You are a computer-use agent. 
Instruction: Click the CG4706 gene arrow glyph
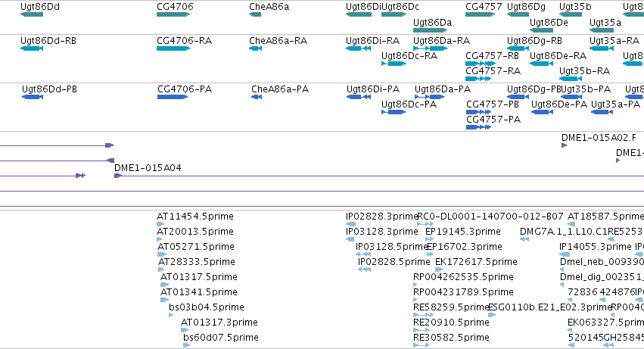click(x=173, y=14)
